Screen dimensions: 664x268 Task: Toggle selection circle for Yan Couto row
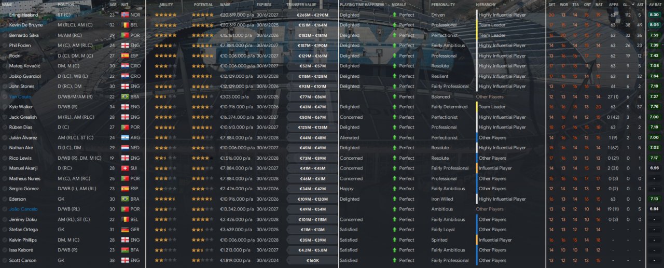5,96
